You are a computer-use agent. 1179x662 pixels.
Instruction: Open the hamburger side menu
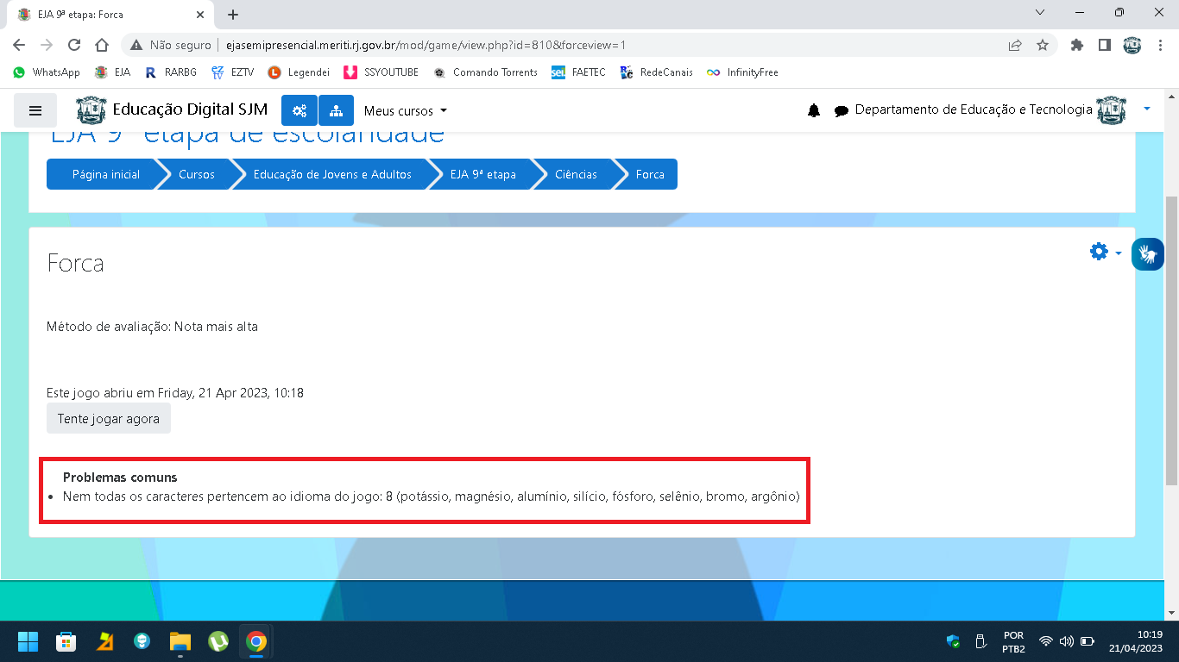click(35, 110)
